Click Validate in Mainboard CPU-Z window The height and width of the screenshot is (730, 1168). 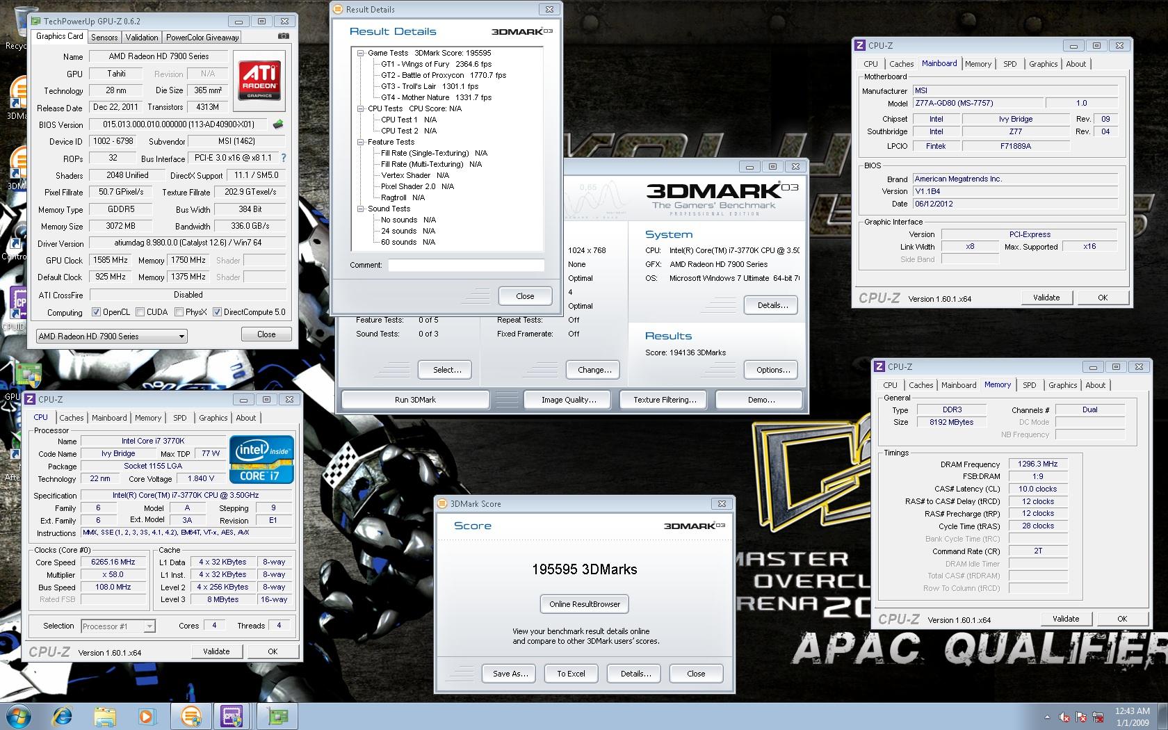tap(1046, 298)
